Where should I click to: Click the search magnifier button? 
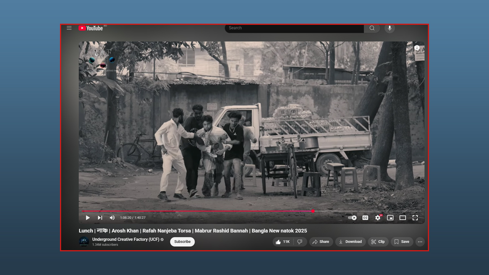[x=372, y=28]
